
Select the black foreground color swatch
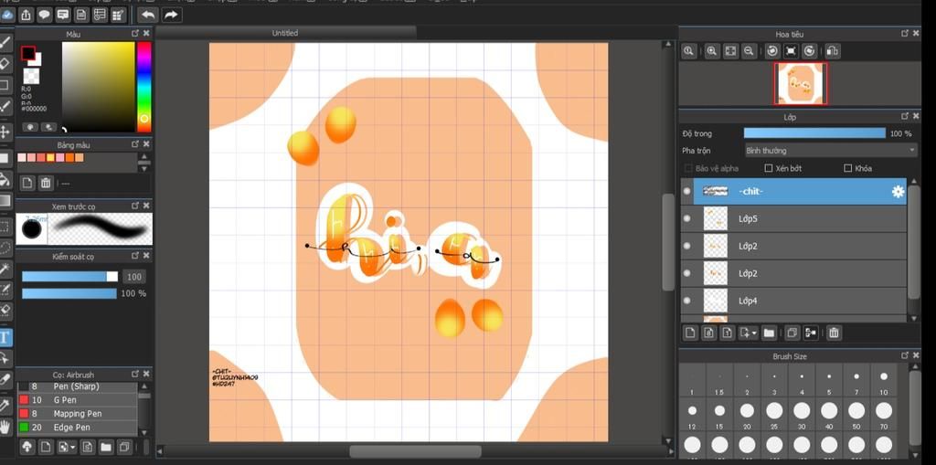[27, 53]
